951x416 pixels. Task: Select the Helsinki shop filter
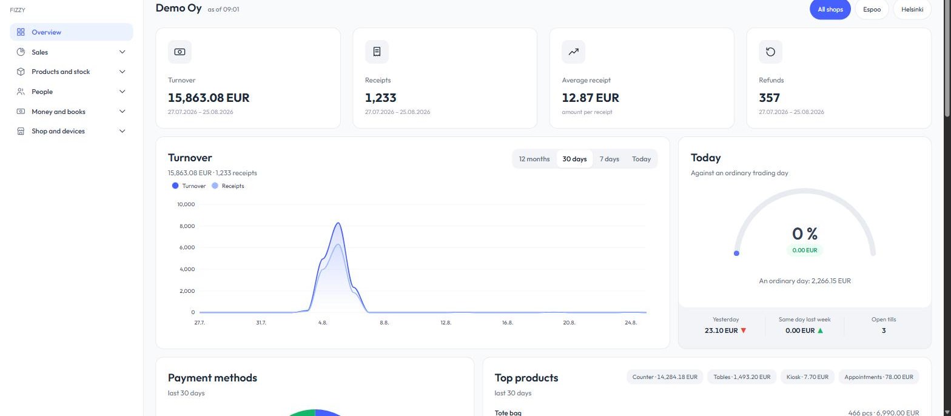tap(912, 10)
